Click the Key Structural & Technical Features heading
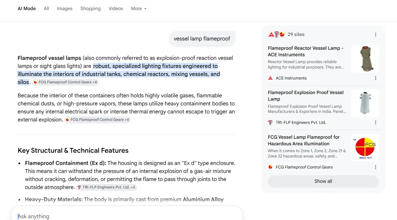 coord(73,150)
